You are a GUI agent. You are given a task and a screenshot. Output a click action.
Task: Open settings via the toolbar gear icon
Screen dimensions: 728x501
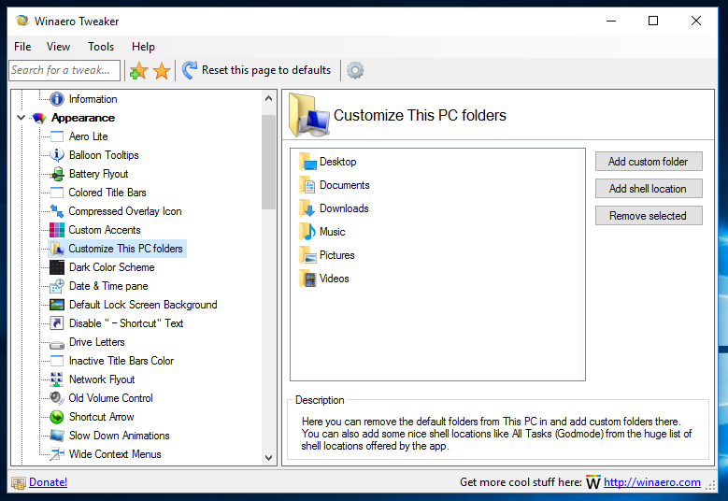355,70
